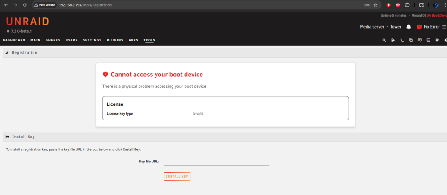Click the browser forward arrow
The height and width of the screenshot is (195, 447).
[x=15, y=5]
